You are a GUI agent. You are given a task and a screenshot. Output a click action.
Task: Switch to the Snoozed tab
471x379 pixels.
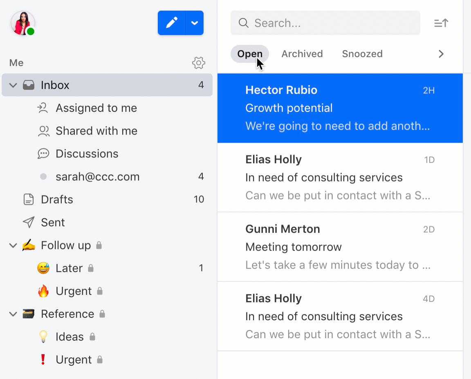point(362,54)
